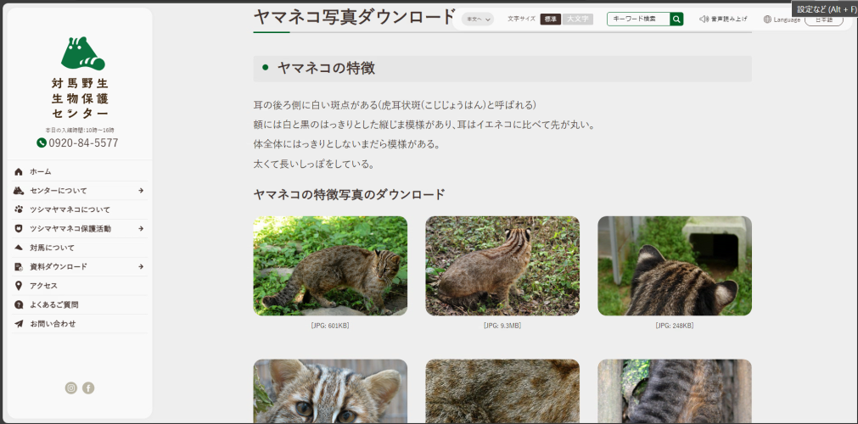858x424 pixels.
Task: Open the アクセス menu item
Action: pos(43,286)
